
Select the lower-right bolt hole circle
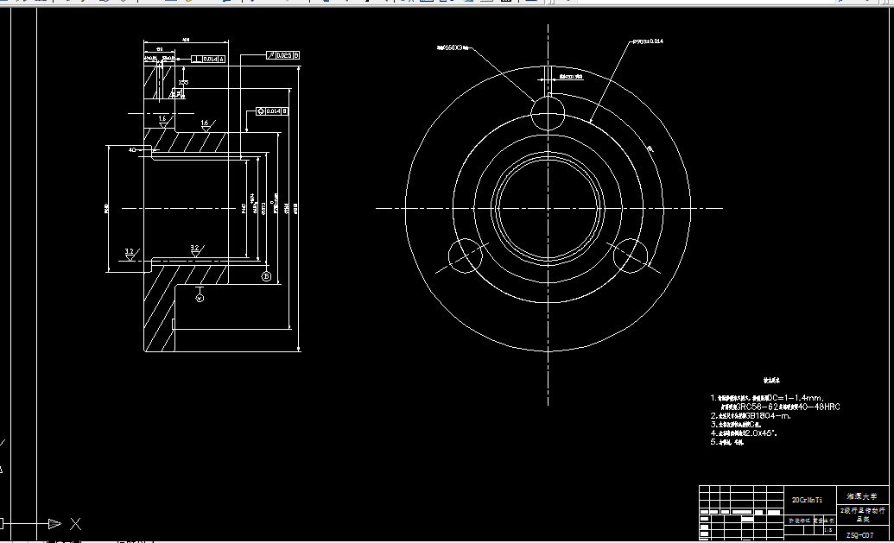(631, 256)
